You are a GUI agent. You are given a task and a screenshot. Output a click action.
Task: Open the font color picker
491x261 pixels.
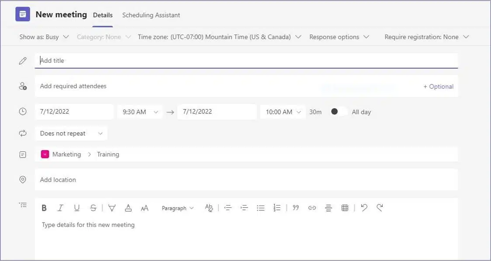pyautogui.click(x=128, y=208)
